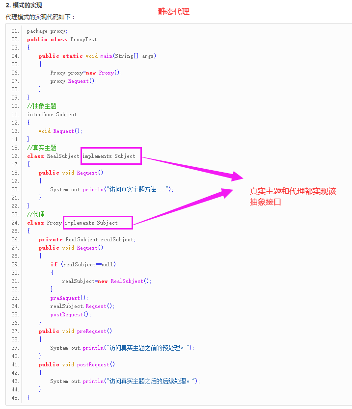Click the sentence '代理模式的实现代码如下：'

click(x=40, y=17)
